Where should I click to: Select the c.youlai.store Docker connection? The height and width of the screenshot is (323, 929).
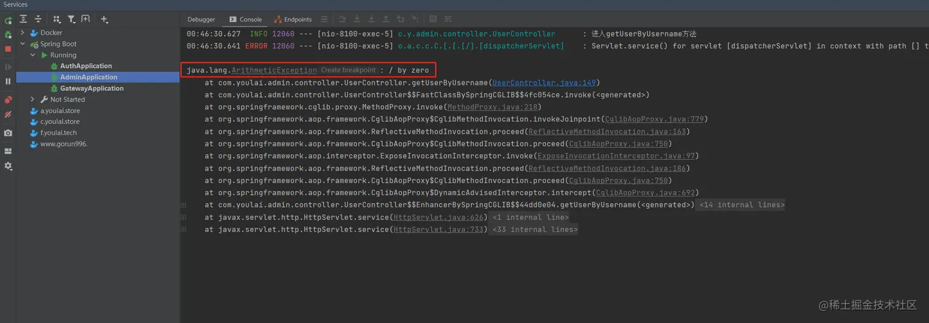pos(60,121)
